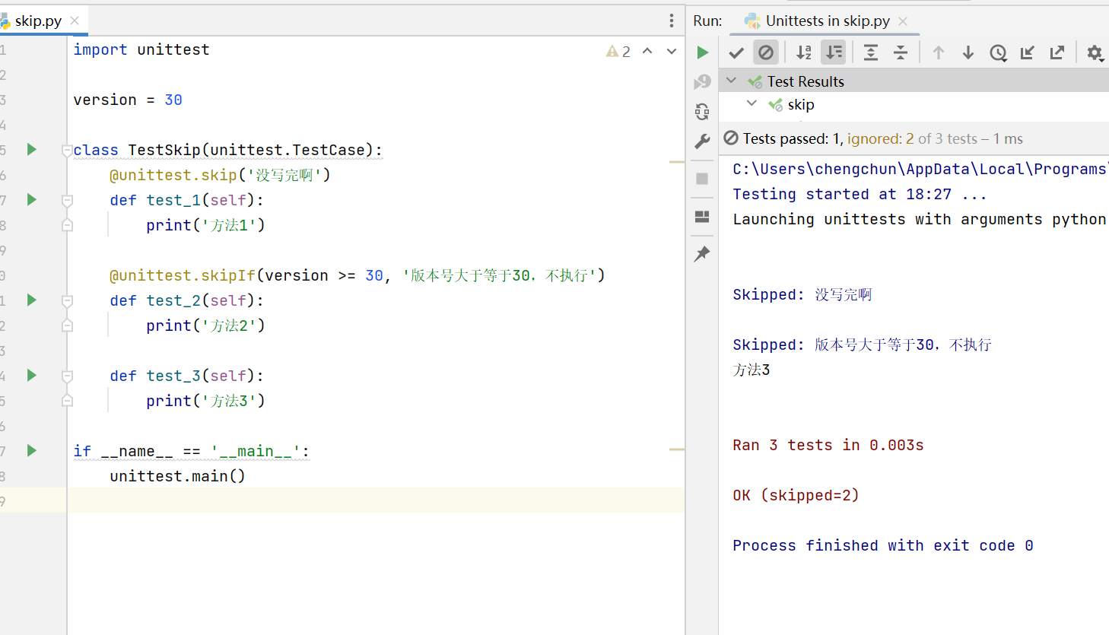Fold the test_2 method body

pos(67,301)
